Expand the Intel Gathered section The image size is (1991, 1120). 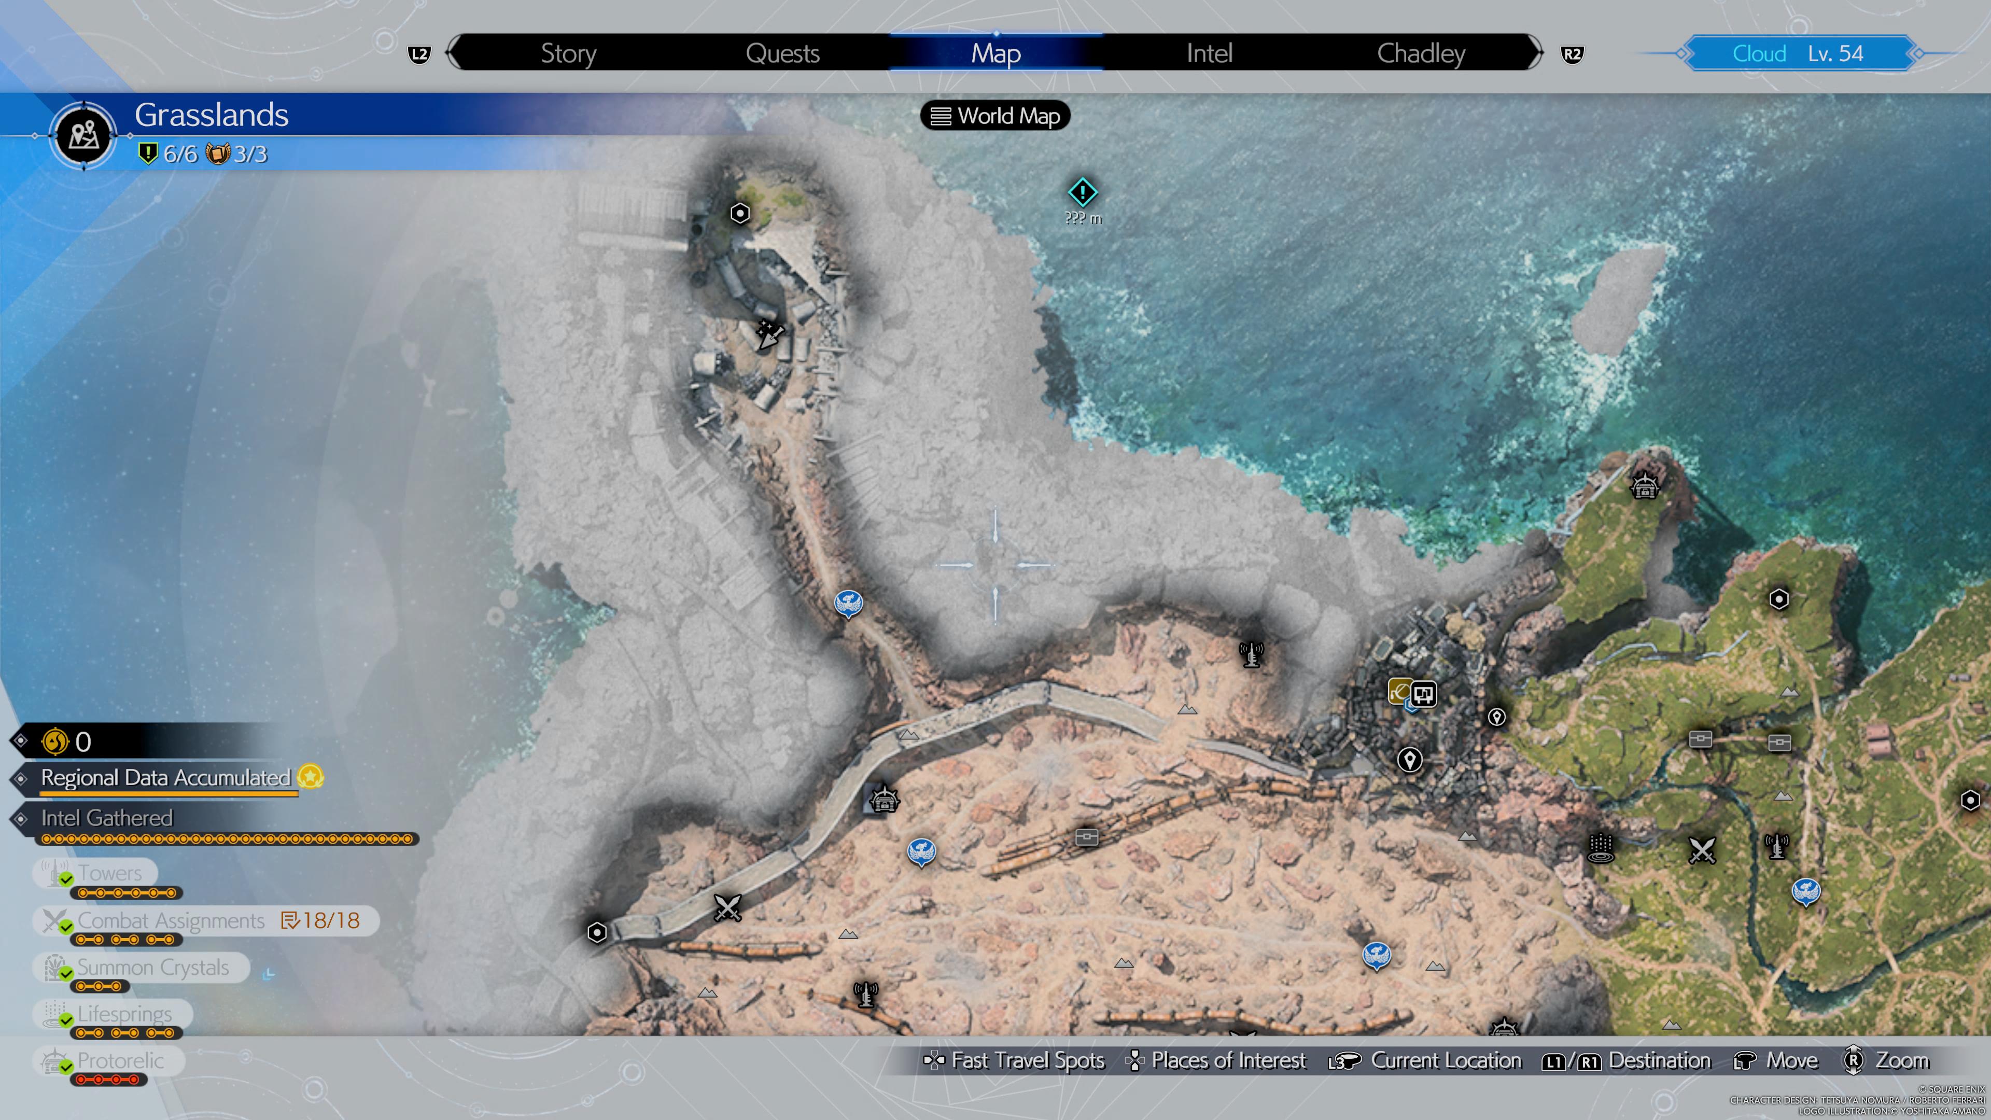(107, 818)
